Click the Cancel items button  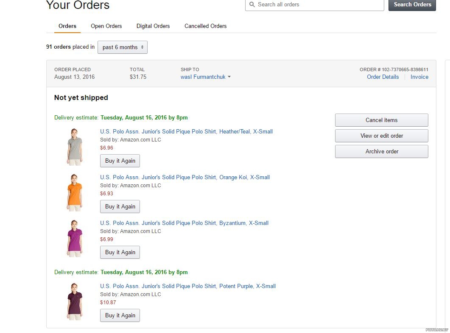click(382, 120)
